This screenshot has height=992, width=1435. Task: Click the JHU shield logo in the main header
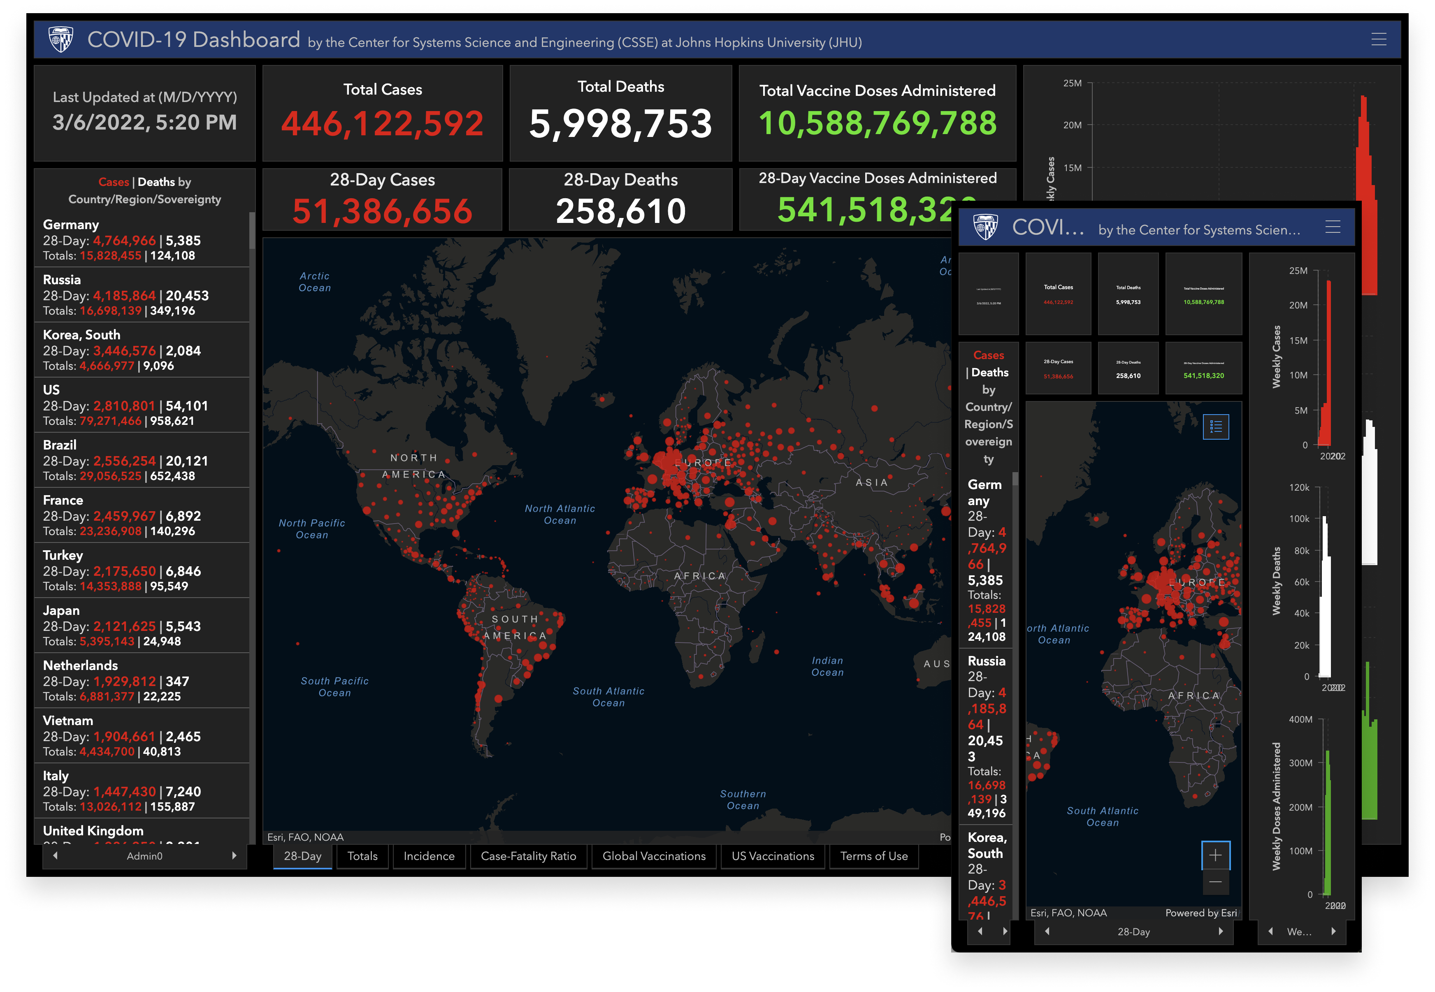point(61,40)
